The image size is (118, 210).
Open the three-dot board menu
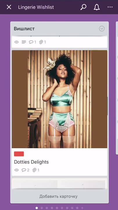coord(110,7)
